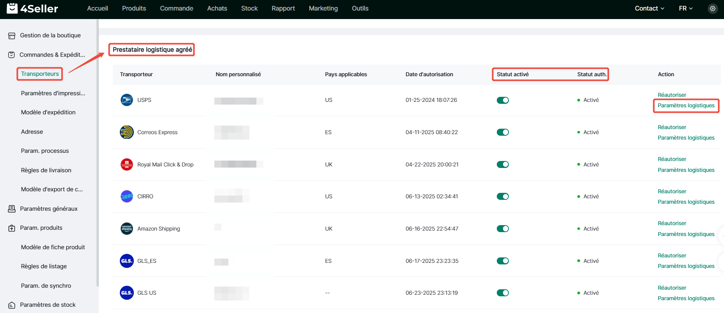Open Paramètres logistiques for Correos Express
The image size is (724, 313).
click(686, 138)
